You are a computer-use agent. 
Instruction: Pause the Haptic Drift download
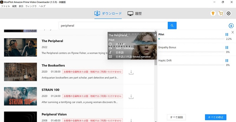[x=227, y=61]
